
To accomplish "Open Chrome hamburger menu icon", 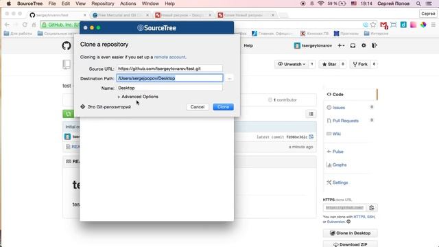I will click(433, 25).
